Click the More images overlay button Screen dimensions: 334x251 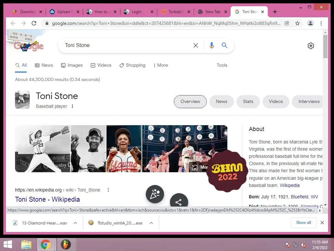tap(199, 167)
